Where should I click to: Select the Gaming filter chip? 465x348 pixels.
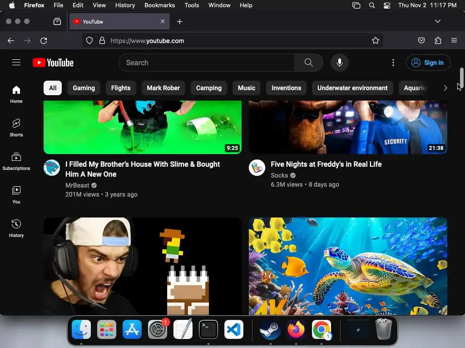[x=84, y=88]
